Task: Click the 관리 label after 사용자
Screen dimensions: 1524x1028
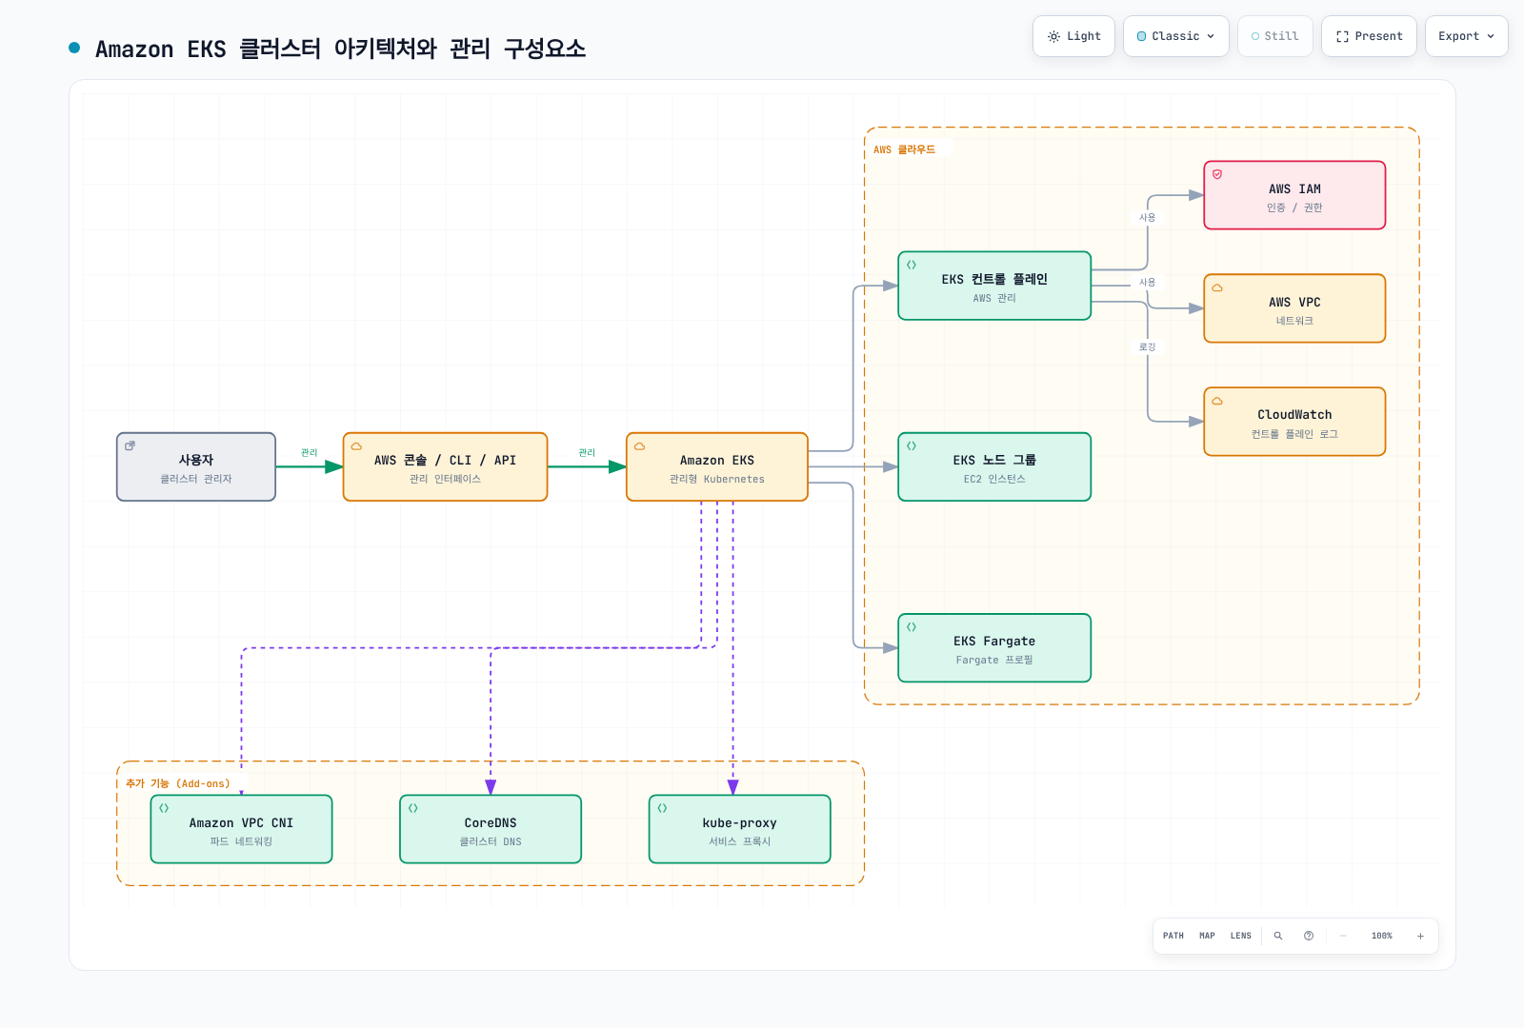Action: pos(310,453)
